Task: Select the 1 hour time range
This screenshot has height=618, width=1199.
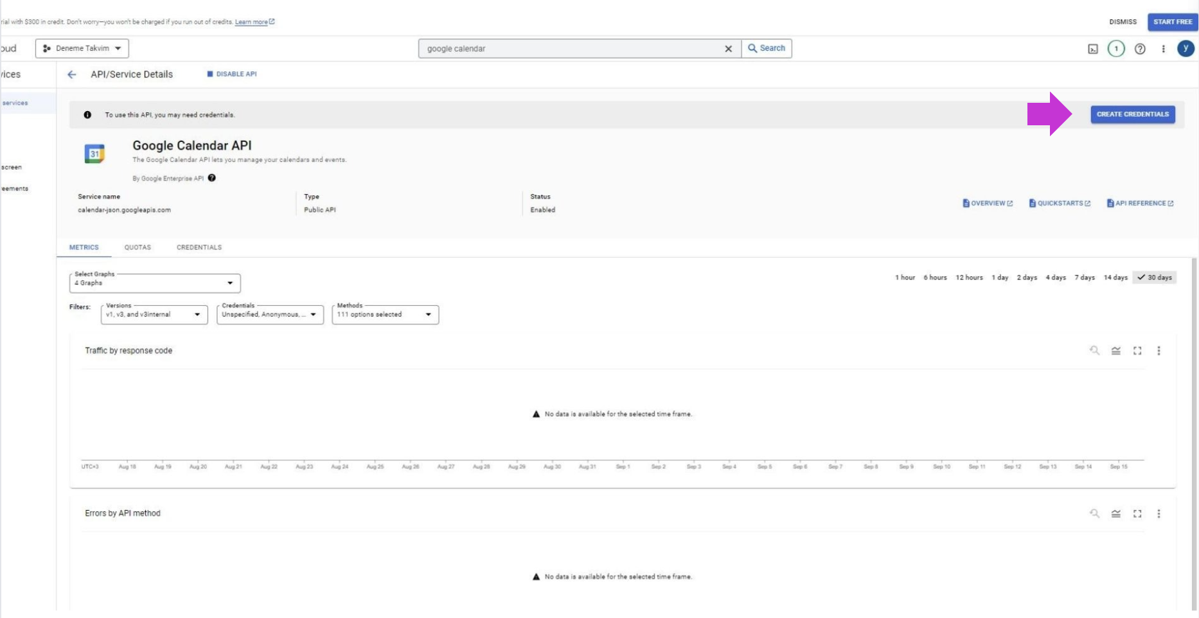Action: point(905,278)
